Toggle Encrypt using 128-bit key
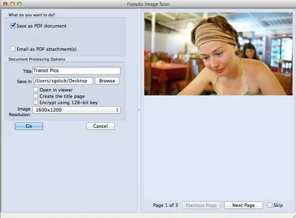The width and height of the screenshot is (296, 218). coord(36,102)
